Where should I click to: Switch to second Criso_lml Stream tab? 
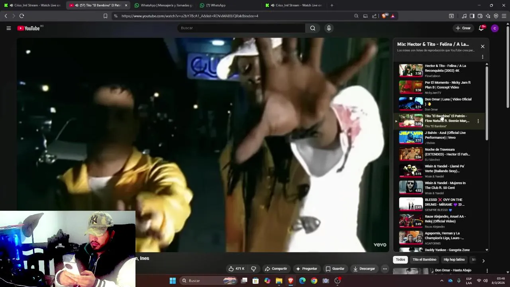[x=294, y=5]
